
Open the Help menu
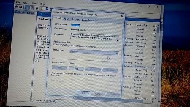42,4
